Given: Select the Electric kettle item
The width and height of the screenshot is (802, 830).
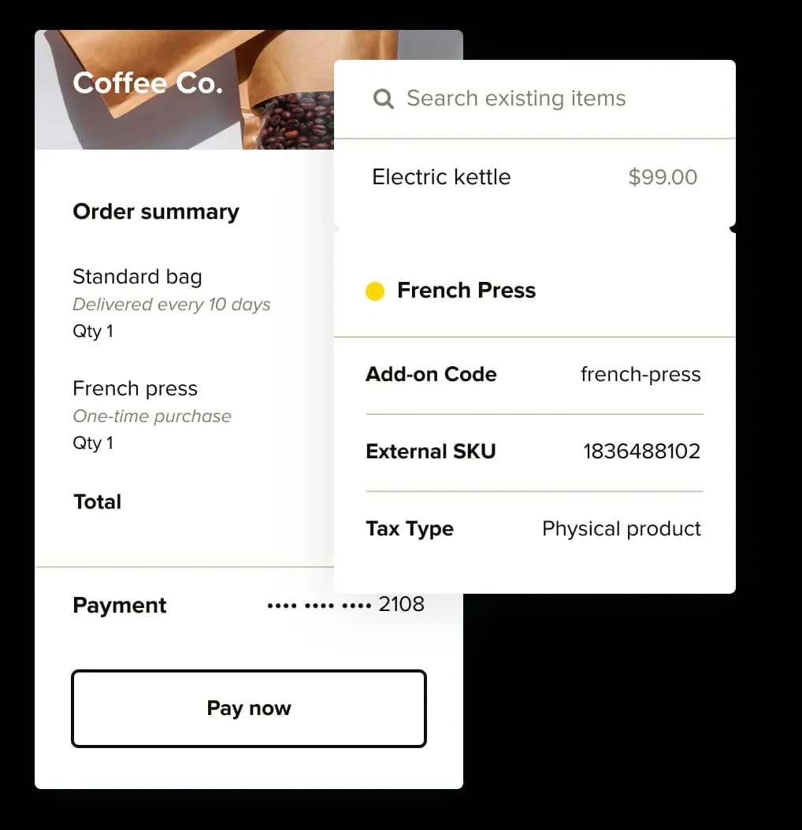Looking at the screenshot, I should point(441,176).
